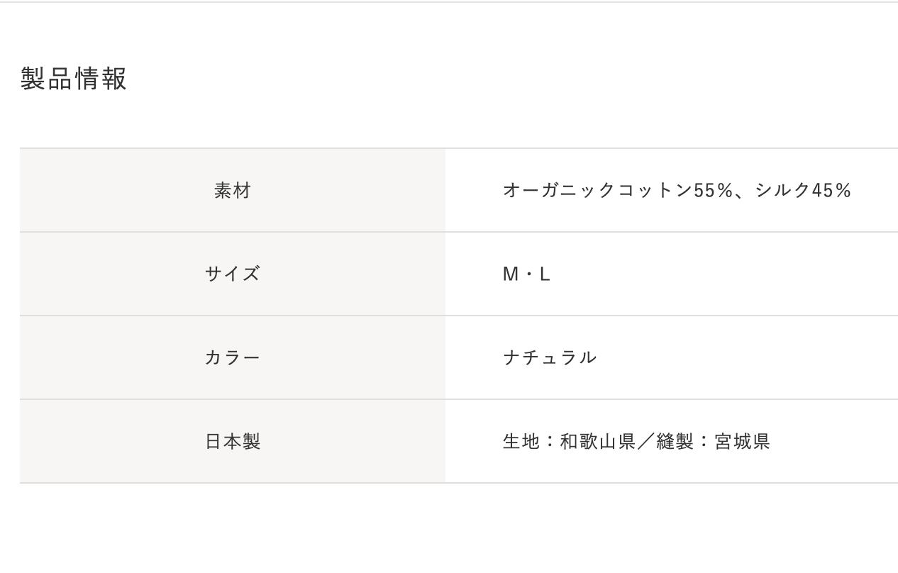Click the 生地 fabric origin label

521,441
